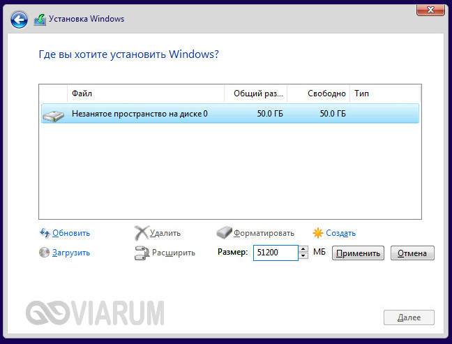Viewport: 452px width, 344px height.
Task: Click the disk drive icon in the row
Action: (x=53, y=116)
